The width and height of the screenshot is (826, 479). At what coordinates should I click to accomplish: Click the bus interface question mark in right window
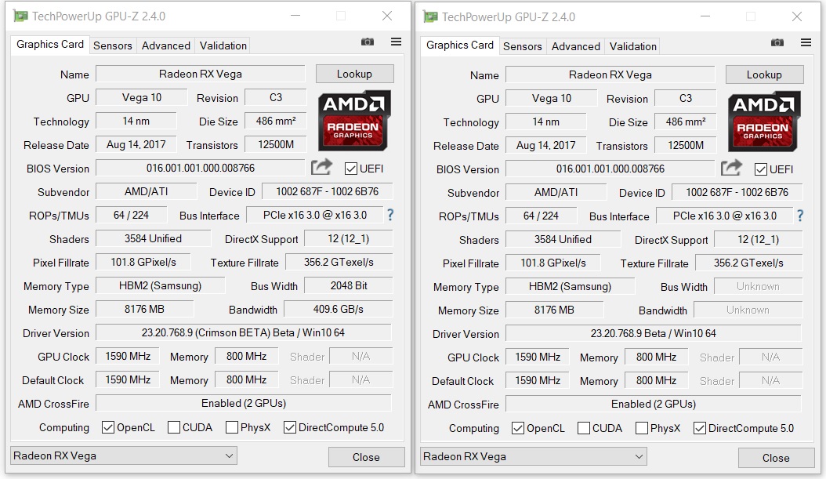(x=800, y=215)
